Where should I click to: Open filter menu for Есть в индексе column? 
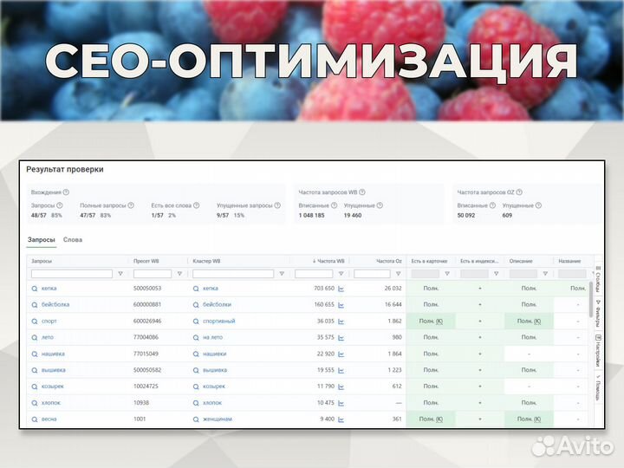tap(497, 274)
